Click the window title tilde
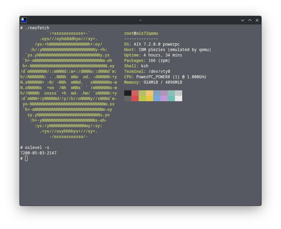281x229 pixels. (140, 20)
